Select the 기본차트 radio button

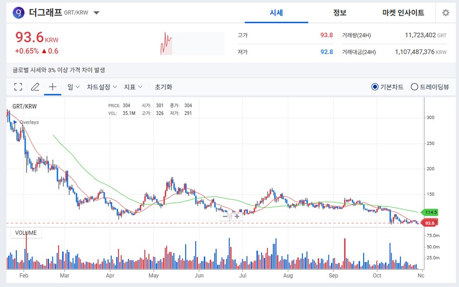click(375, 87)
